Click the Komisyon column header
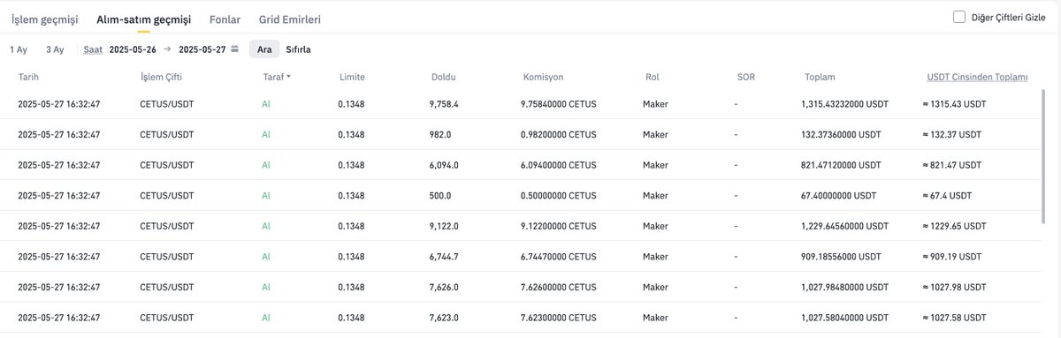The height and width of the screenshot is (338, 1061). [x=543, y=77]
